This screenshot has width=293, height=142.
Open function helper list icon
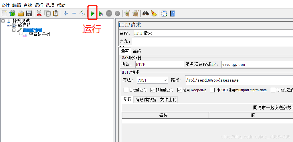coord(164,13)
